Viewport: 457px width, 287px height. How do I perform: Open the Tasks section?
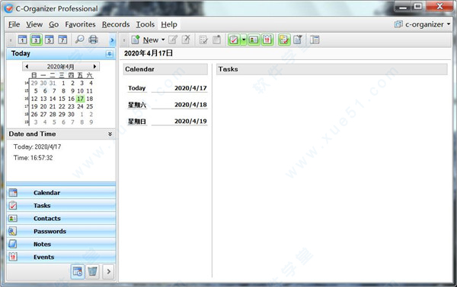61,206
